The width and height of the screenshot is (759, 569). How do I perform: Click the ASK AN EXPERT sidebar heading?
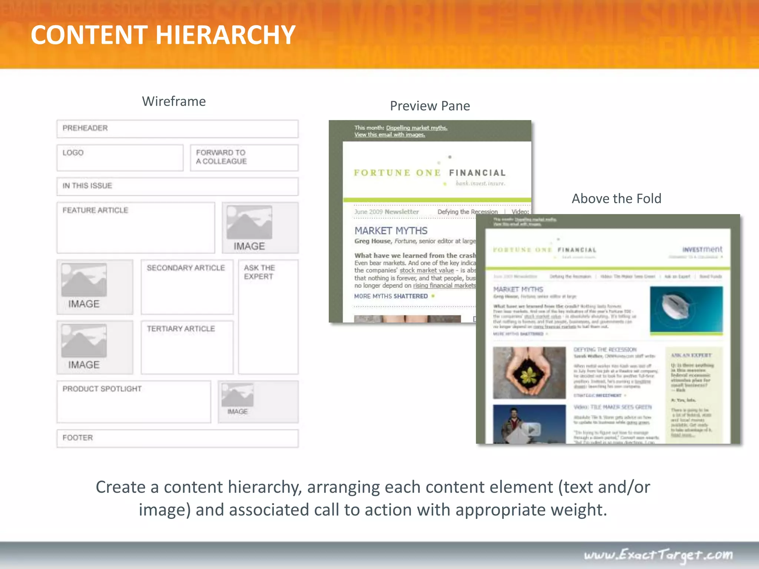click(691, 355)
